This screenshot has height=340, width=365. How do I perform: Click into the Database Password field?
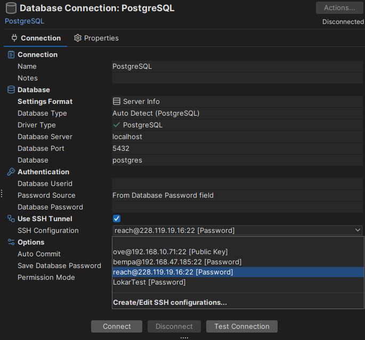point(237,207)
